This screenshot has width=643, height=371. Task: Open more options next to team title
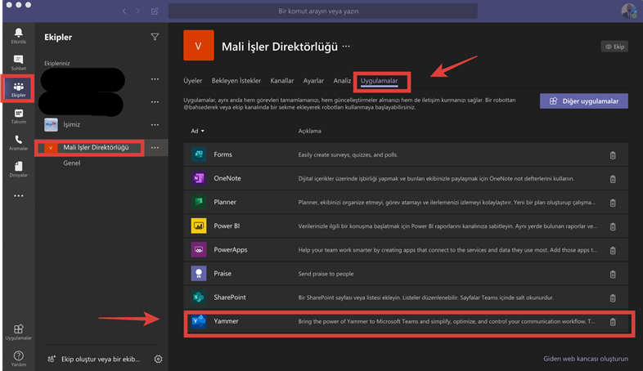point(346,47)
